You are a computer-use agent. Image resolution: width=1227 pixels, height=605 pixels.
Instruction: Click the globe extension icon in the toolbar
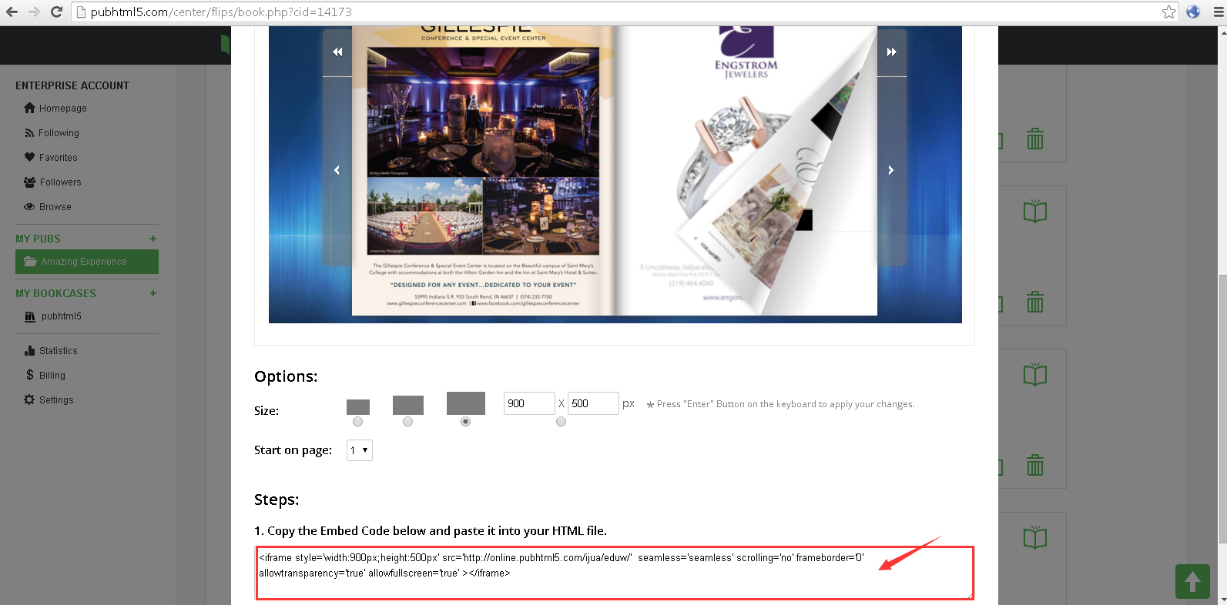(x=1193, y=12)
